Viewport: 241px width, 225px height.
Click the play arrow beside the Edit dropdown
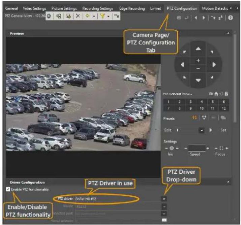pos(210,130)
